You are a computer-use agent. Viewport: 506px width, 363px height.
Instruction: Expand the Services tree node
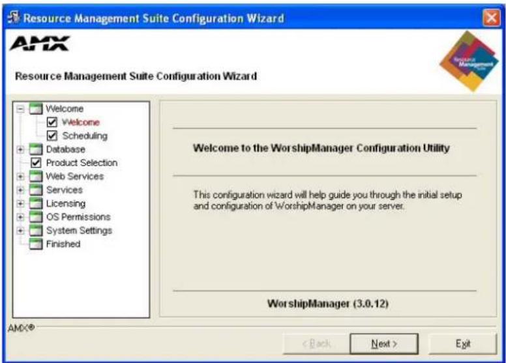[20, 190]
